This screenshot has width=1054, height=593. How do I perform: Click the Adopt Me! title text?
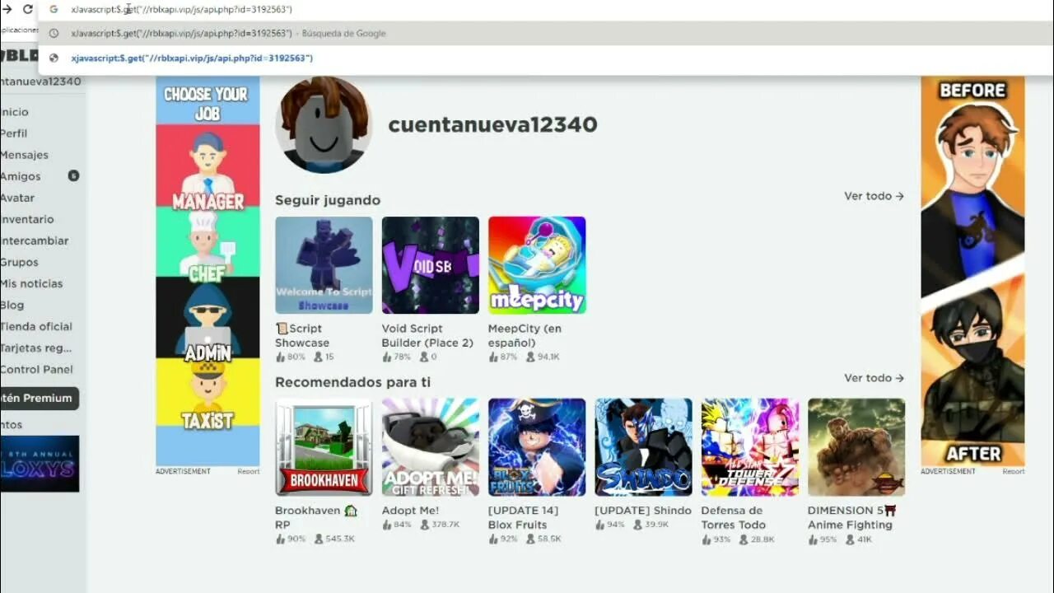(x=410, y=511)
